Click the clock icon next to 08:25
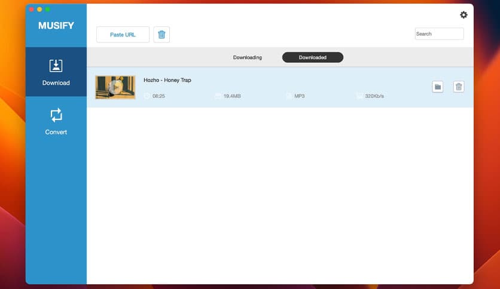Viewport: 500px width, 289px height. pyautogui.click(x=147, y=96)
